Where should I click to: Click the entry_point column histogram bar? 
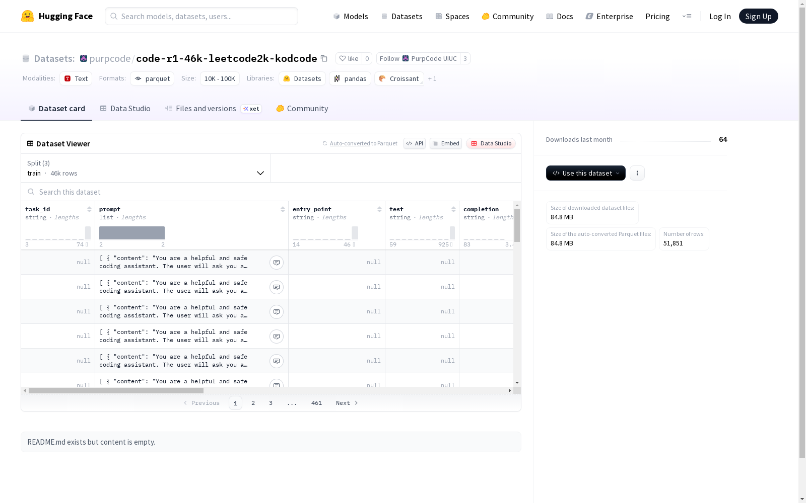click(x=355, y=233)
